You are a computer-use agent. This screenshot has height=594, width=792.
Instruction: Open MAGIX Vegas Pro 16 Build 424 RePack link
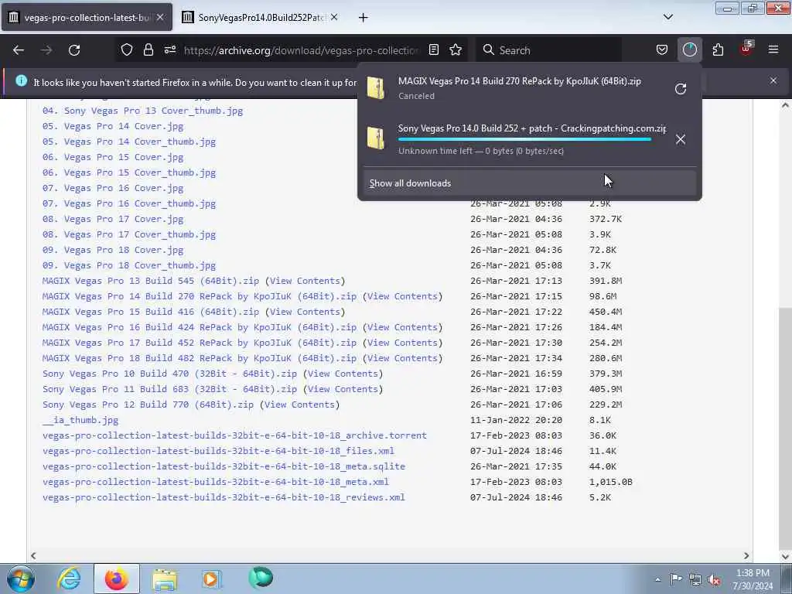pyautogui.click(x=200, y=327)
